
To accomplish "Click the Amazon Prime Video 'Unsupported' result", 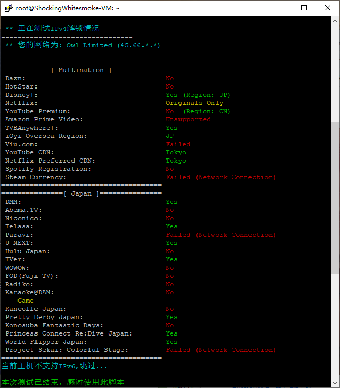I will pos(188,119).
